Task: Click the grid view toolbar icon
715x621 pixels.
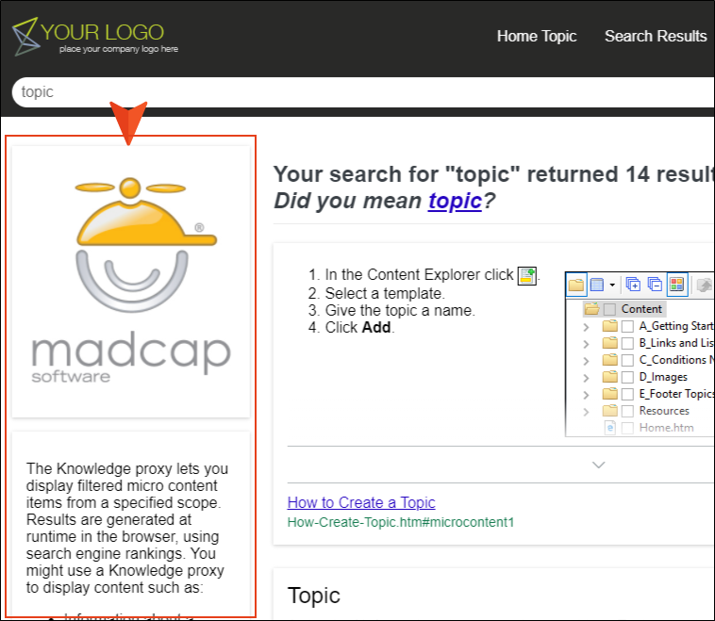Action: (x=597, y=285)
